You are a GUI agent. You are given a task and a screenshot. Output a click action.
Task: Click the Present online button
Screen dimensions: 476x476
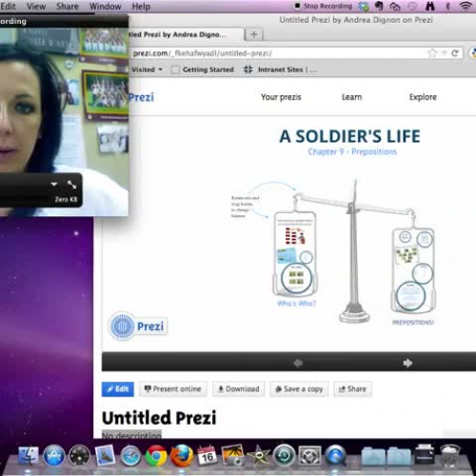coord(173,388)
